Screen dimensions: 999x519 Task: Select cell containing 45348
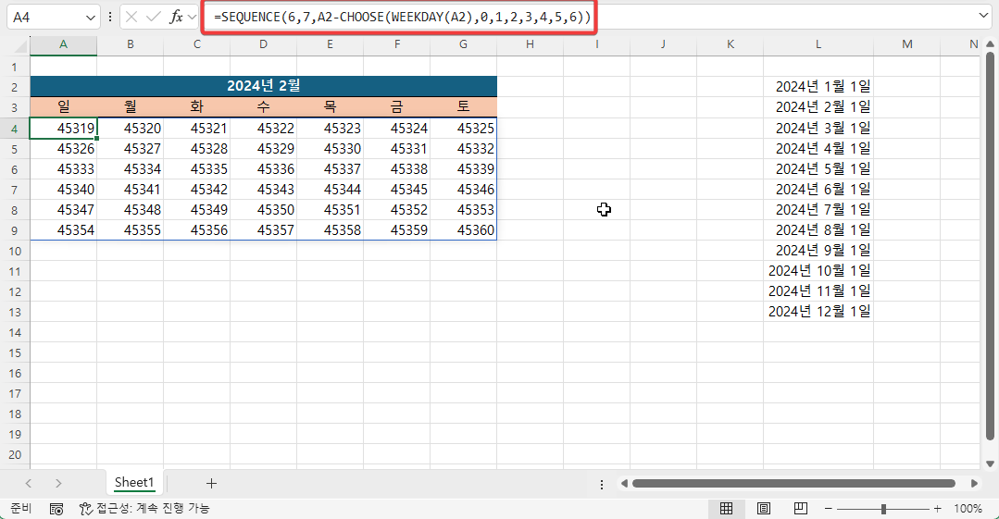click(130, 209)
